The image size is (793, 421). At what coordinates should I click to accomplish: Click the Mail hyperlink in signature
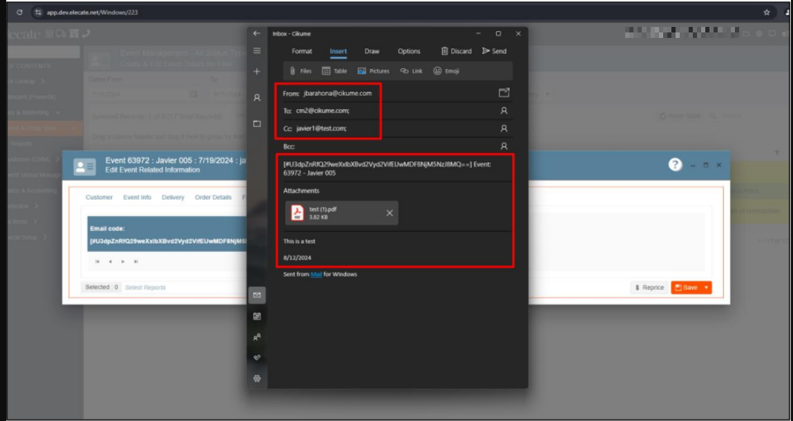316,275
